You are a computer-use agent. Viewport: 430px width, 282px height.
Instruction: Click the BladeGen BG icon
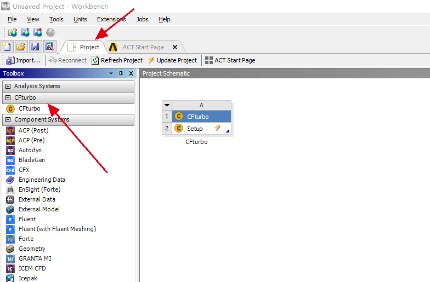tap(10, 160)
